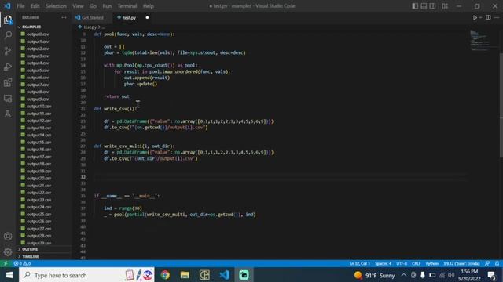Open the Explorer view in activity bar
This screenshot has width=503, height=282.
pos(8,20)
